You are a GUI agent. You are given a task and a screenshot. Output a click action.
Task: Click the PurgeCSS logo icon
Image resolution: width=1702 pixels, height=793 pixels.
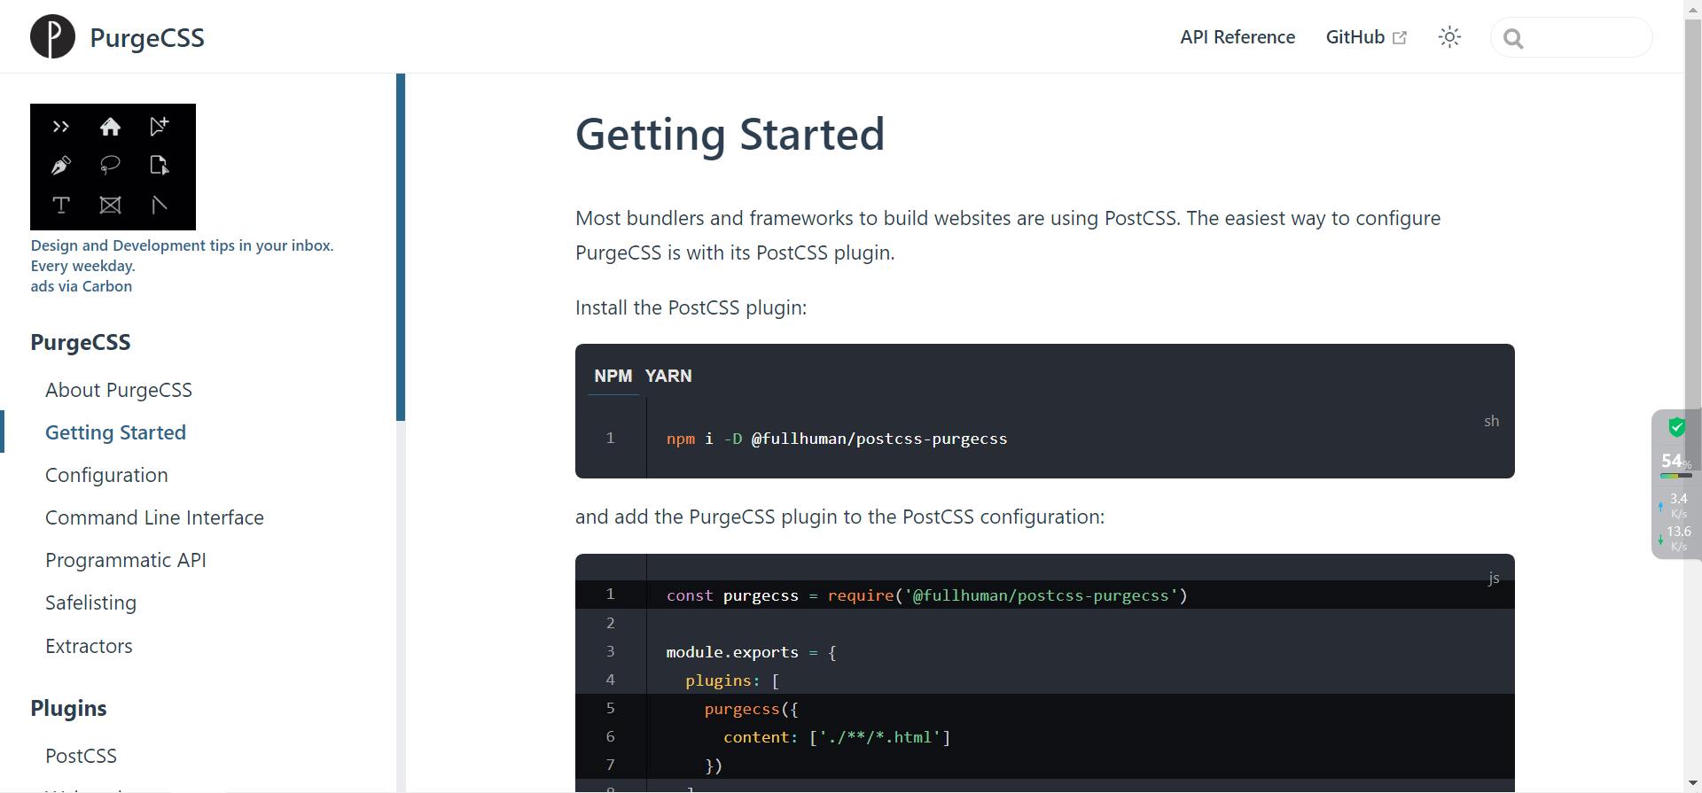[52, 37]
